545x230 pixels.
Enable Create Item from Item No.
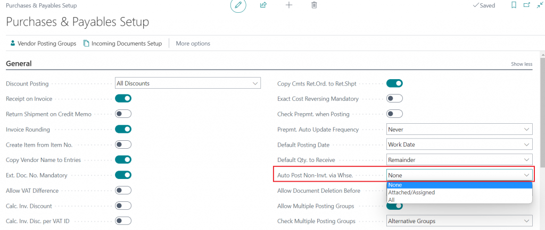click(123, 144)
